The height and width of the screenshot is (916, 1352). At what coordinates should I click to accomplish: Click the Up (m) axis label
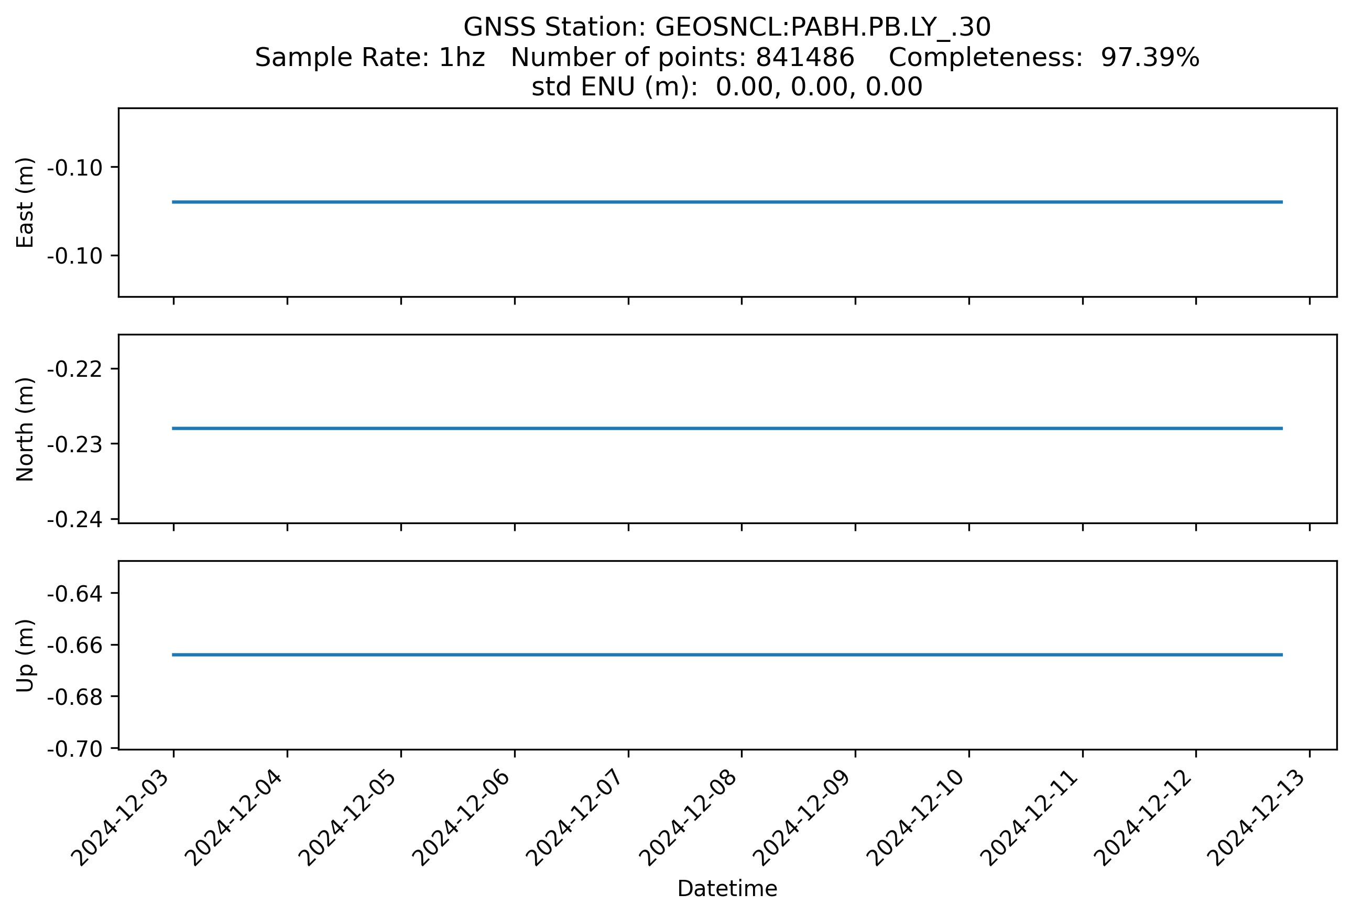click(x=25, y=656)
